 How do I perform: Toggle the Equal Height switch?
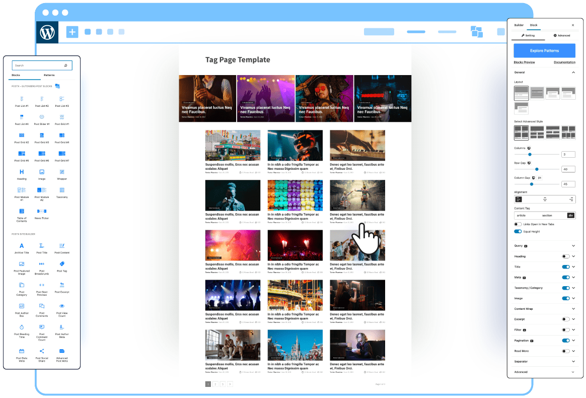click(518, 232)
